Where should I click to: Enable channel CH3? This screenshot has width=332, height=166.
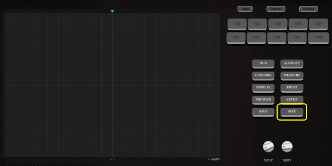click(278, 24)
